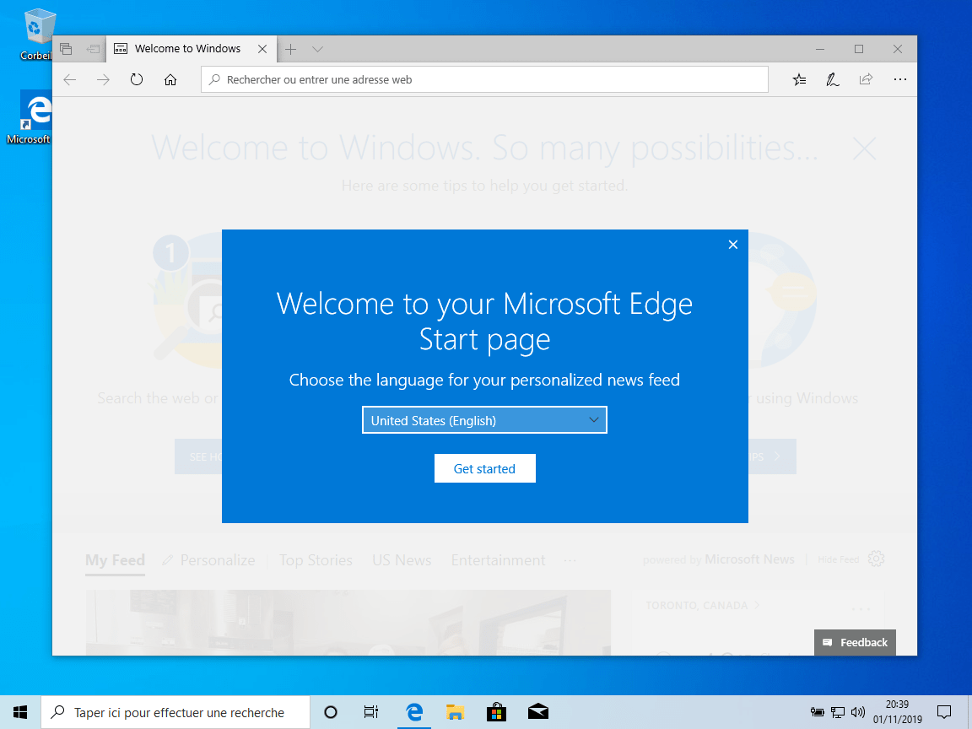
Task: Click the Get started button
Action: pyautogui.click(x=485, y=468)
